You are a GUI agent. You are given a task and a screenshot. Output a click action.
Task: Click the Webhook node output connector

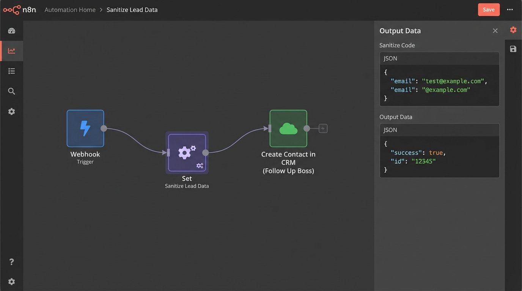click(104, 128)
